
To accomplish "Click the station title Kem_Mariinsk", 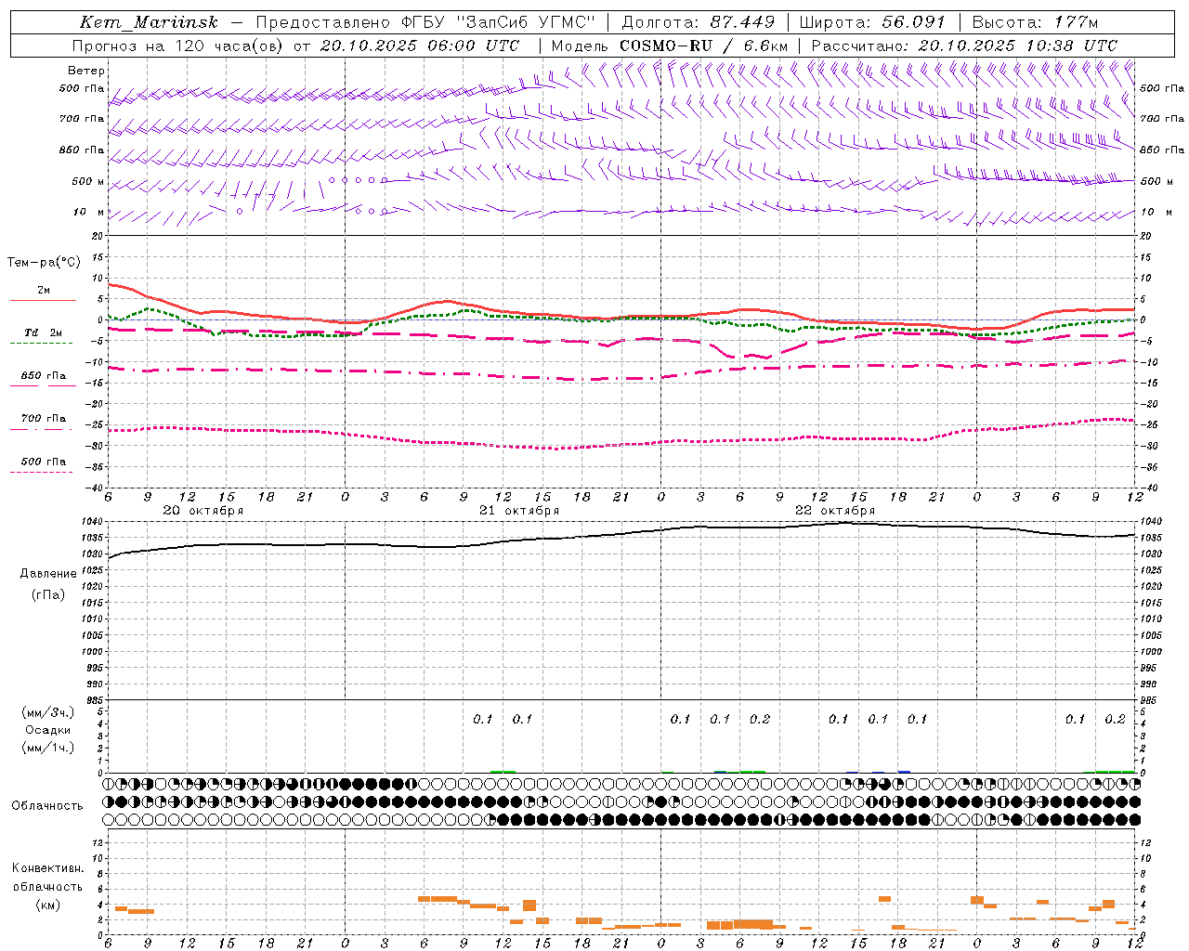I will [x=149, y=22].
